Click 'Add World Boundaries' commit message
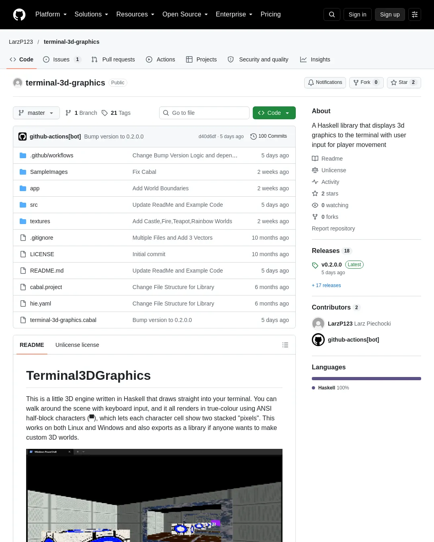Viewport: 434px width, 542px height. click(160, 188)
